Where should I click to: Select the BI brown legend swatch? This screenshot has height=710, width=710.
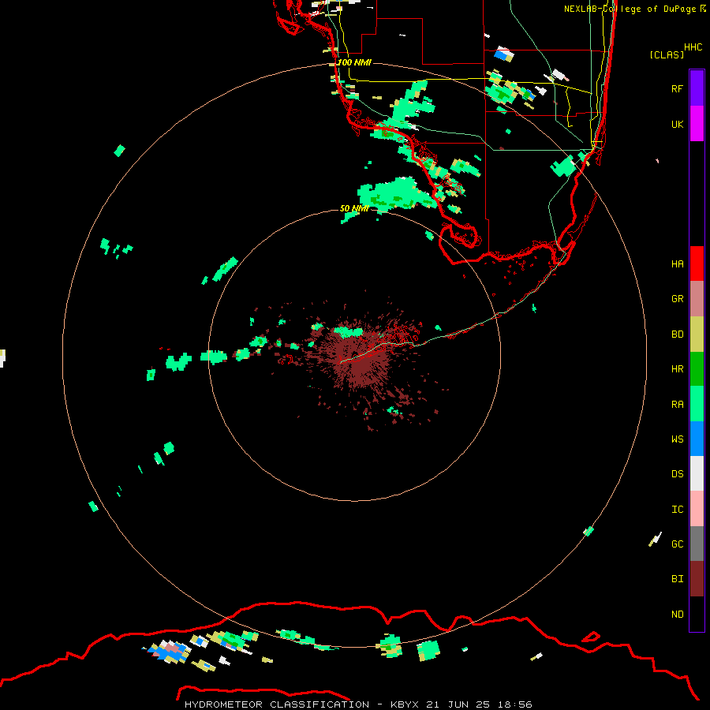click(x=697, y=579)
